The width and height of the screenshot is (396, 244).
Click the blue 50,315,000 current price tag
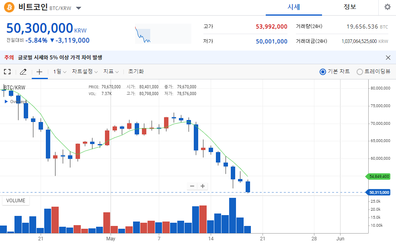pos(378,192)
